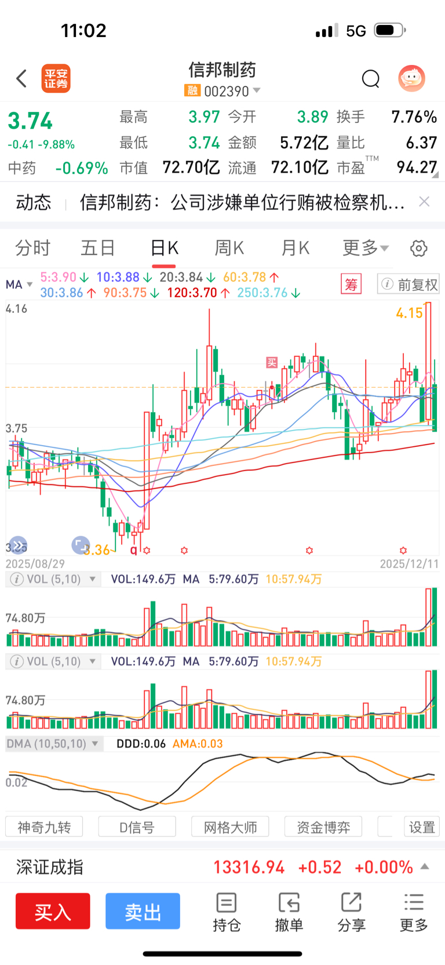The image size is (445, 965).
Task: Open 持仓 positions icon
Action: [227, 912]
